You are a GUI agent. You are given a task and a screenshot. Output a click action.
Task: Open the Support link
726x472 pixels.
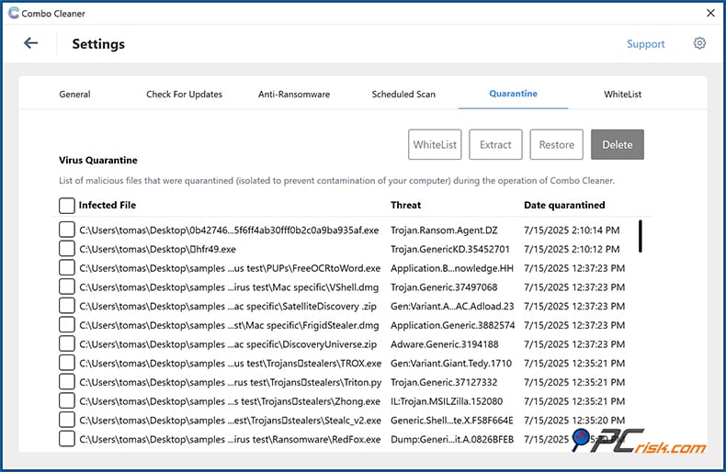[645, 44]
